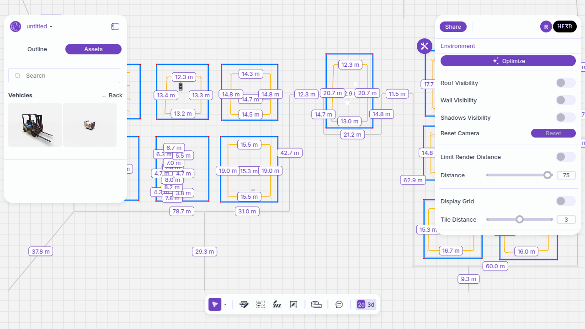
Task: Open the comments speech bubble tool
Action: [x=339, y=304]
